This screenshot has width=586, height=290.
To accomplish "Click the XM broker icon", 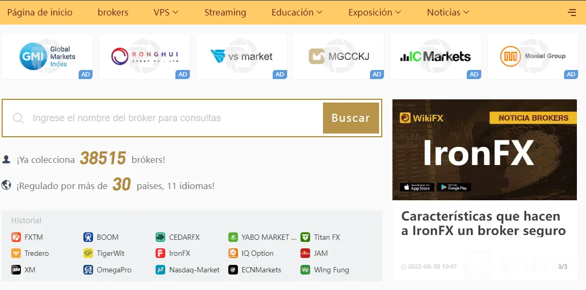I will tap(16, 270).
